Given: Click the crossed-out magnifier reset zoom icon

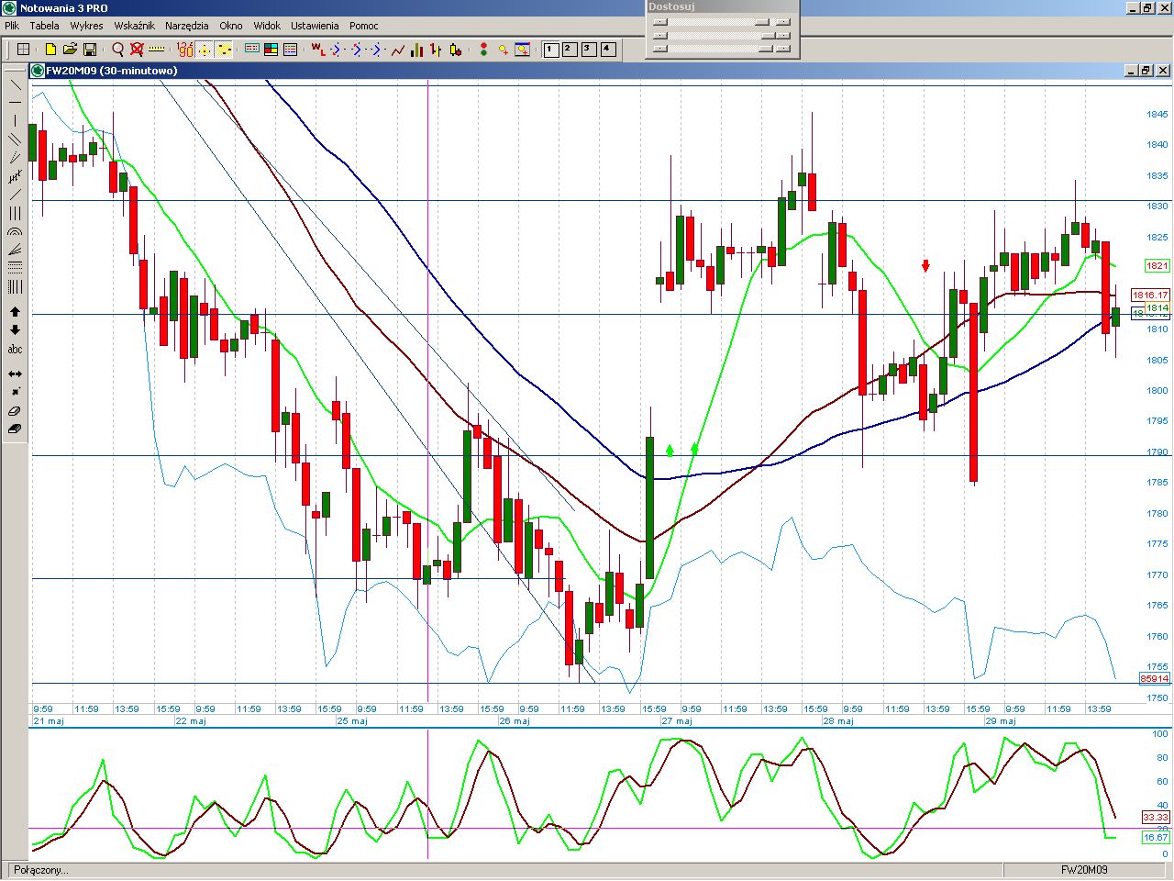Looking at the screenshot, I should click(x=137, y=50).
